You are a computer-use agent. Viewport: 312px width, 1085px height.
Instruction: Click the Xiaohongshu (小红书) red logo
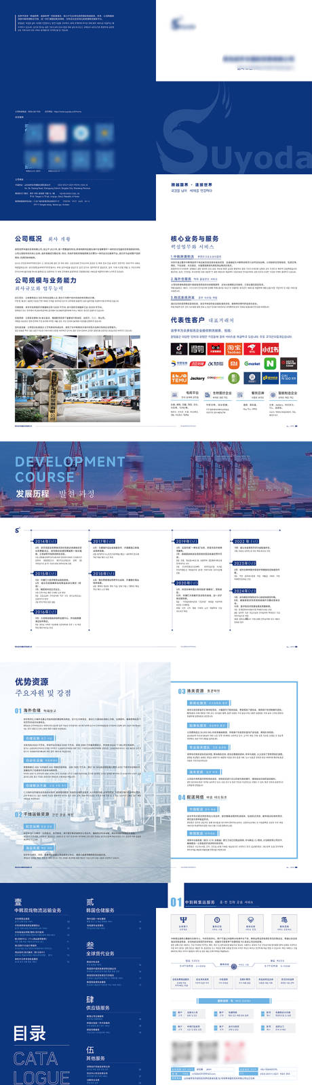click(270, 349)
